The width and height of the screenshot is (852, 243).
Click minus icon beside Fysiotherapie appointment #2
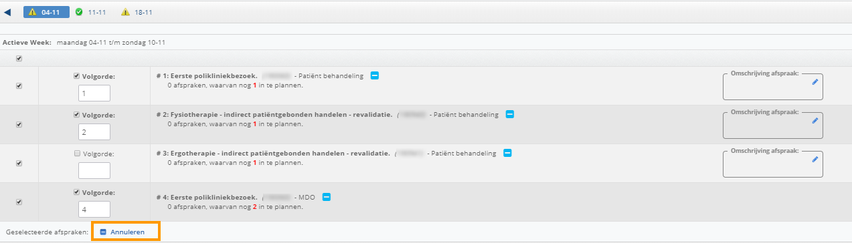point(510,115)
